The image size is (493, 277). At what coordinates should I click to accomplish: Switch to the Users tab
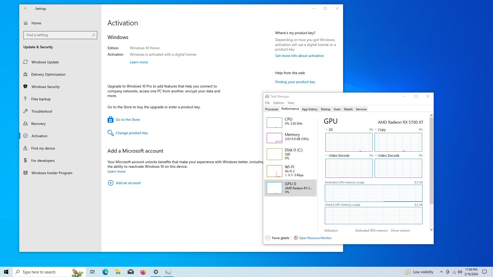pos(337,109)
